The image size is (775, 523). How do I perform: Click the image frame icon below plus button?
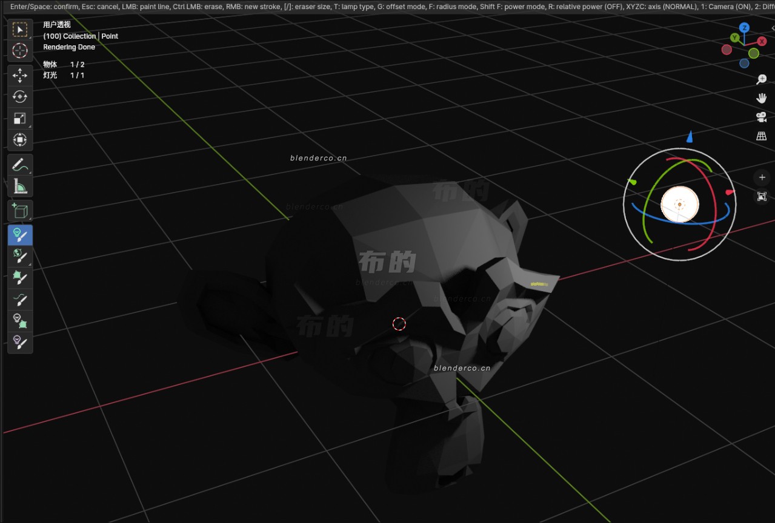762,197
